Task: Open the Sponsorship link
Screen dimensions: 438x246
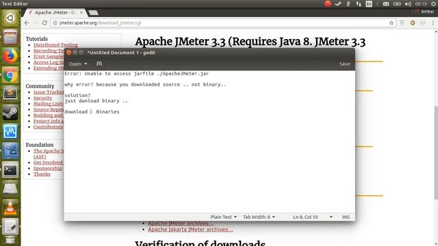Action: click(48, 168)
